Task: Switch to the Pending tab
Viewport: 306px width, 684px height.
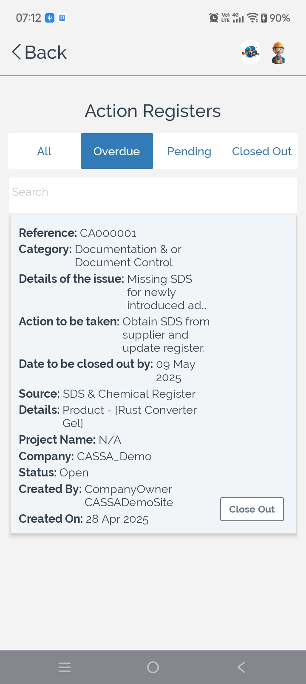Action: click(x=189, y=151)
